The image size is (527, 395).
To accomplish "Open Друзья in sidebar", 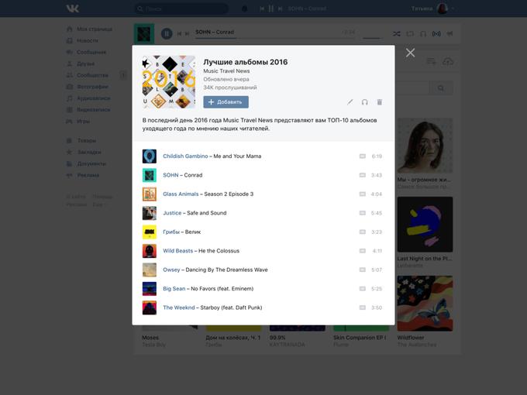I will [81, 64].
